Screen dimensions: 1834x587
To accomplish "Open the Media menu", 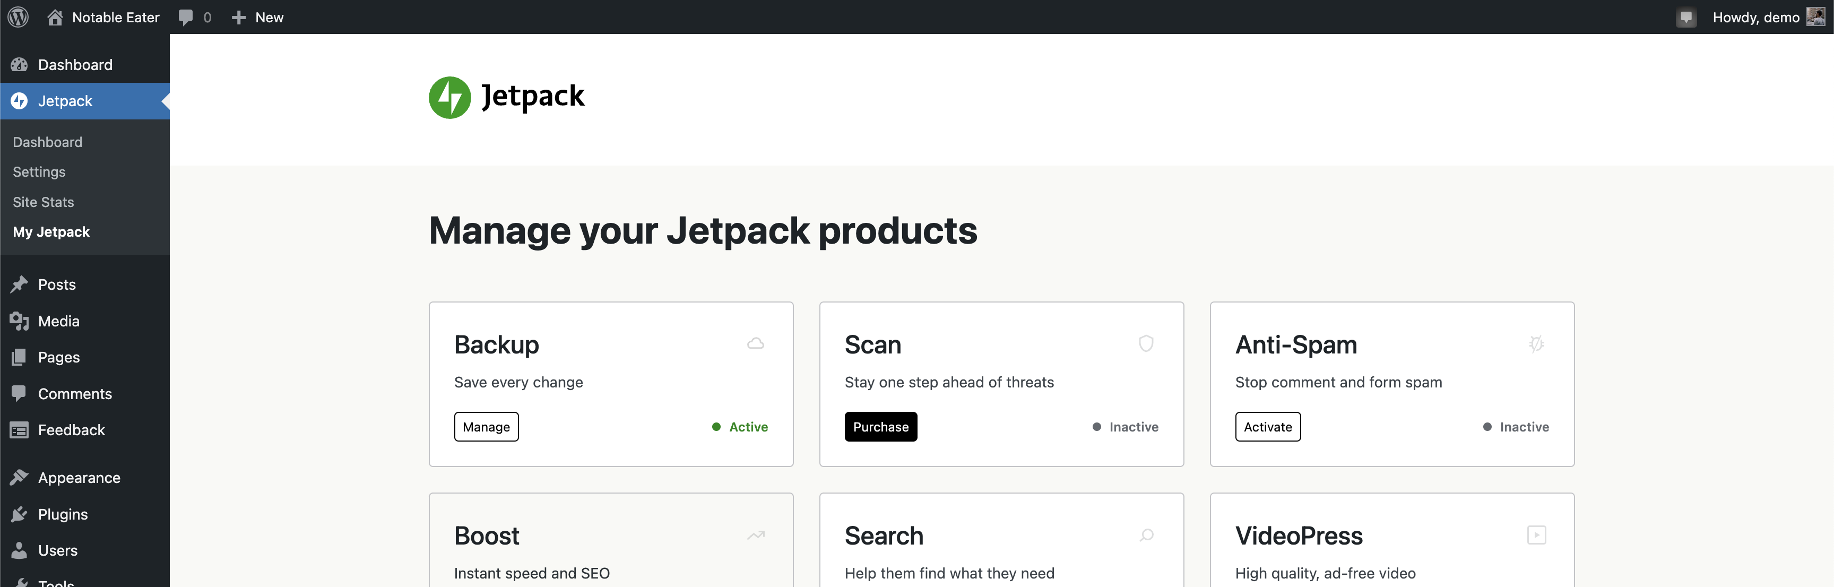I will 85,321.
